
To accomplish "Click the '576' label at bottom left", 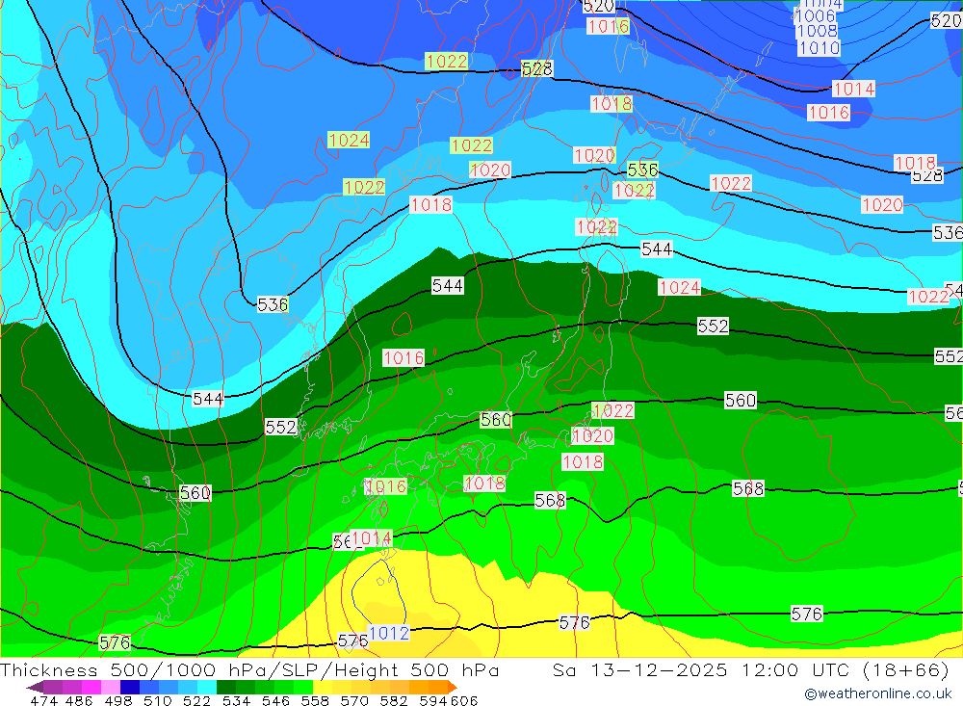I will pyautogui.click(x=115, y=642).
